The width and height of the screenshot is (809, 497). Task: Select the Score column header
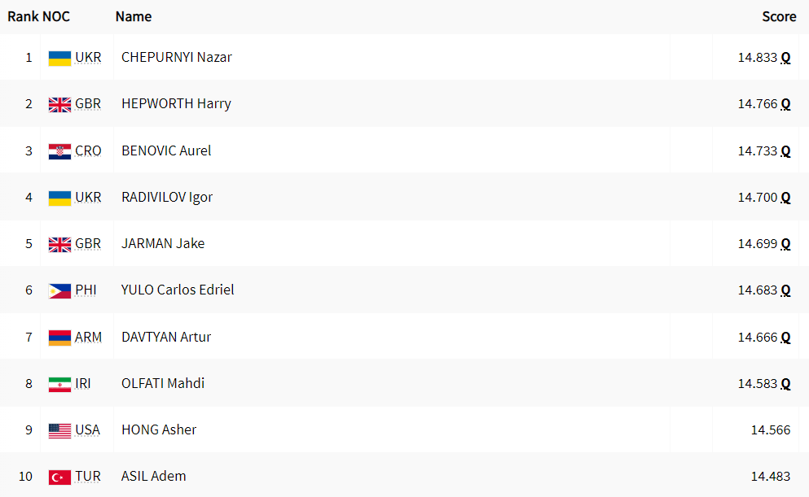779,16
